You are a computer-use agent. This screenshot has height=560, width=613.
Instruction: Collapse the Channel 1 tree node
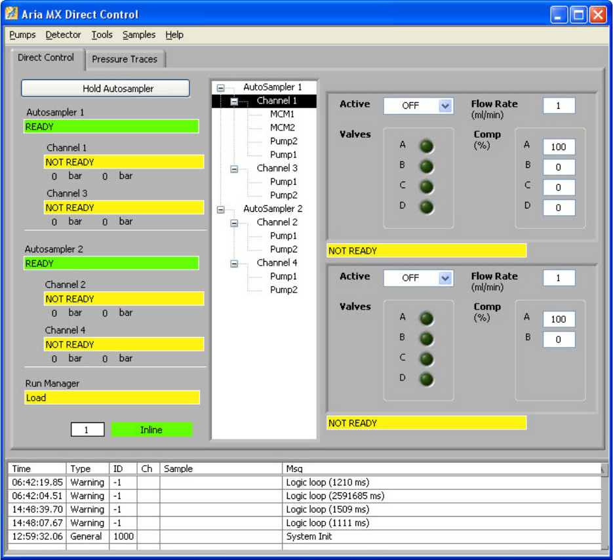click(234, 102)
